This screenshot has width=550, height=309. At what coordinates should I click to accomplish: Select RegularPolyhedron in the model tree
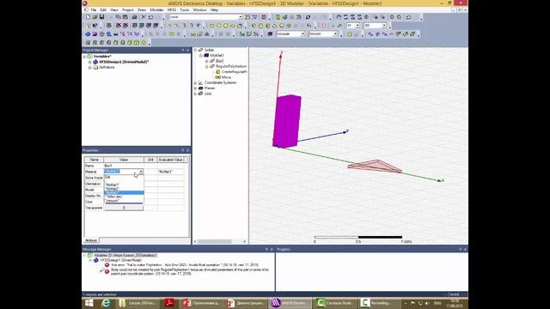(231, 66)
